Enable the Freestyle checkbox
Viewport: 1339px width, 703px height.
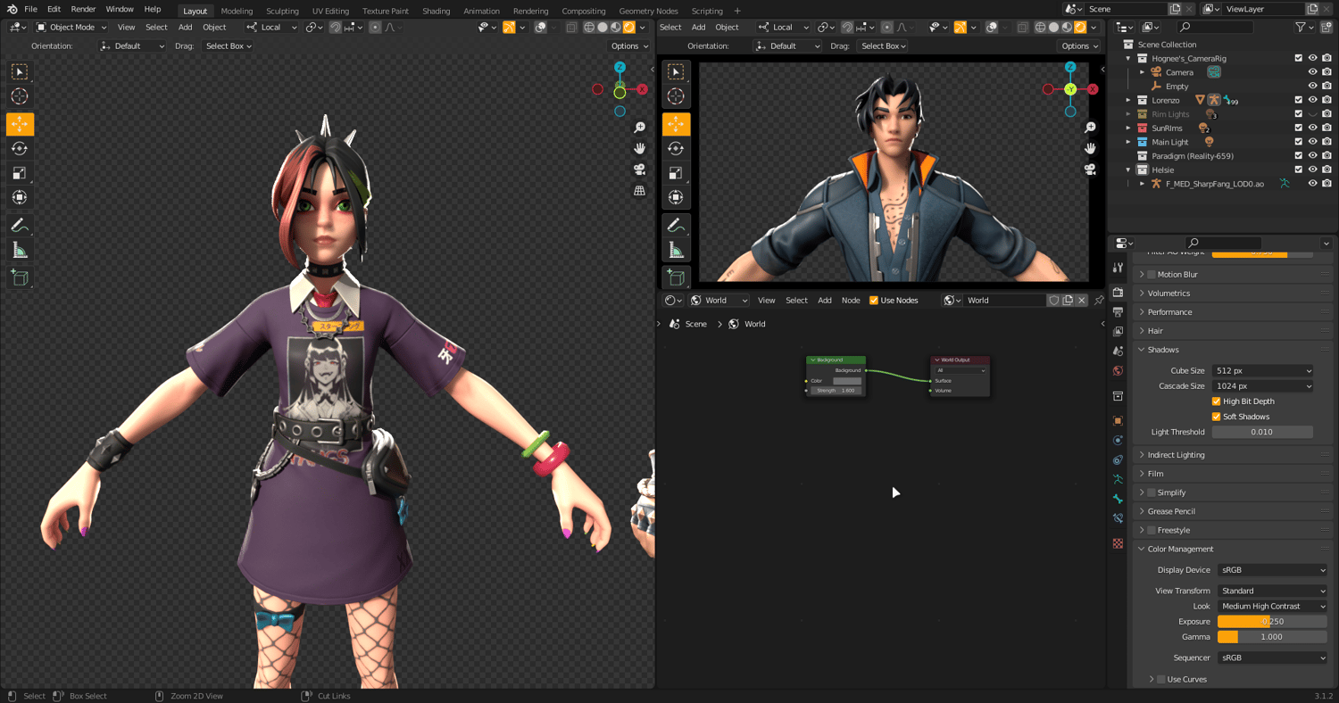point(1152,530)
